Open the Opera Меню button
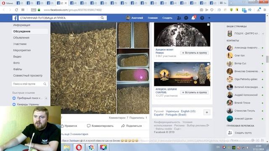Image resolution: width=269 pixels, height=151 pixels. 7,3
